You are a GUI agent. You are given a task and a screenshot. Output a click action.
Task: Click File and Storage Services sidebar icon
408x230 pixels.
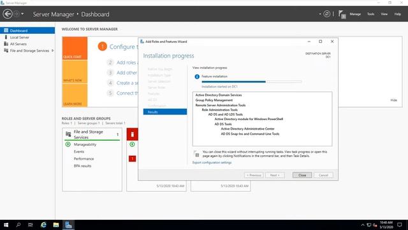pos(6,50)
